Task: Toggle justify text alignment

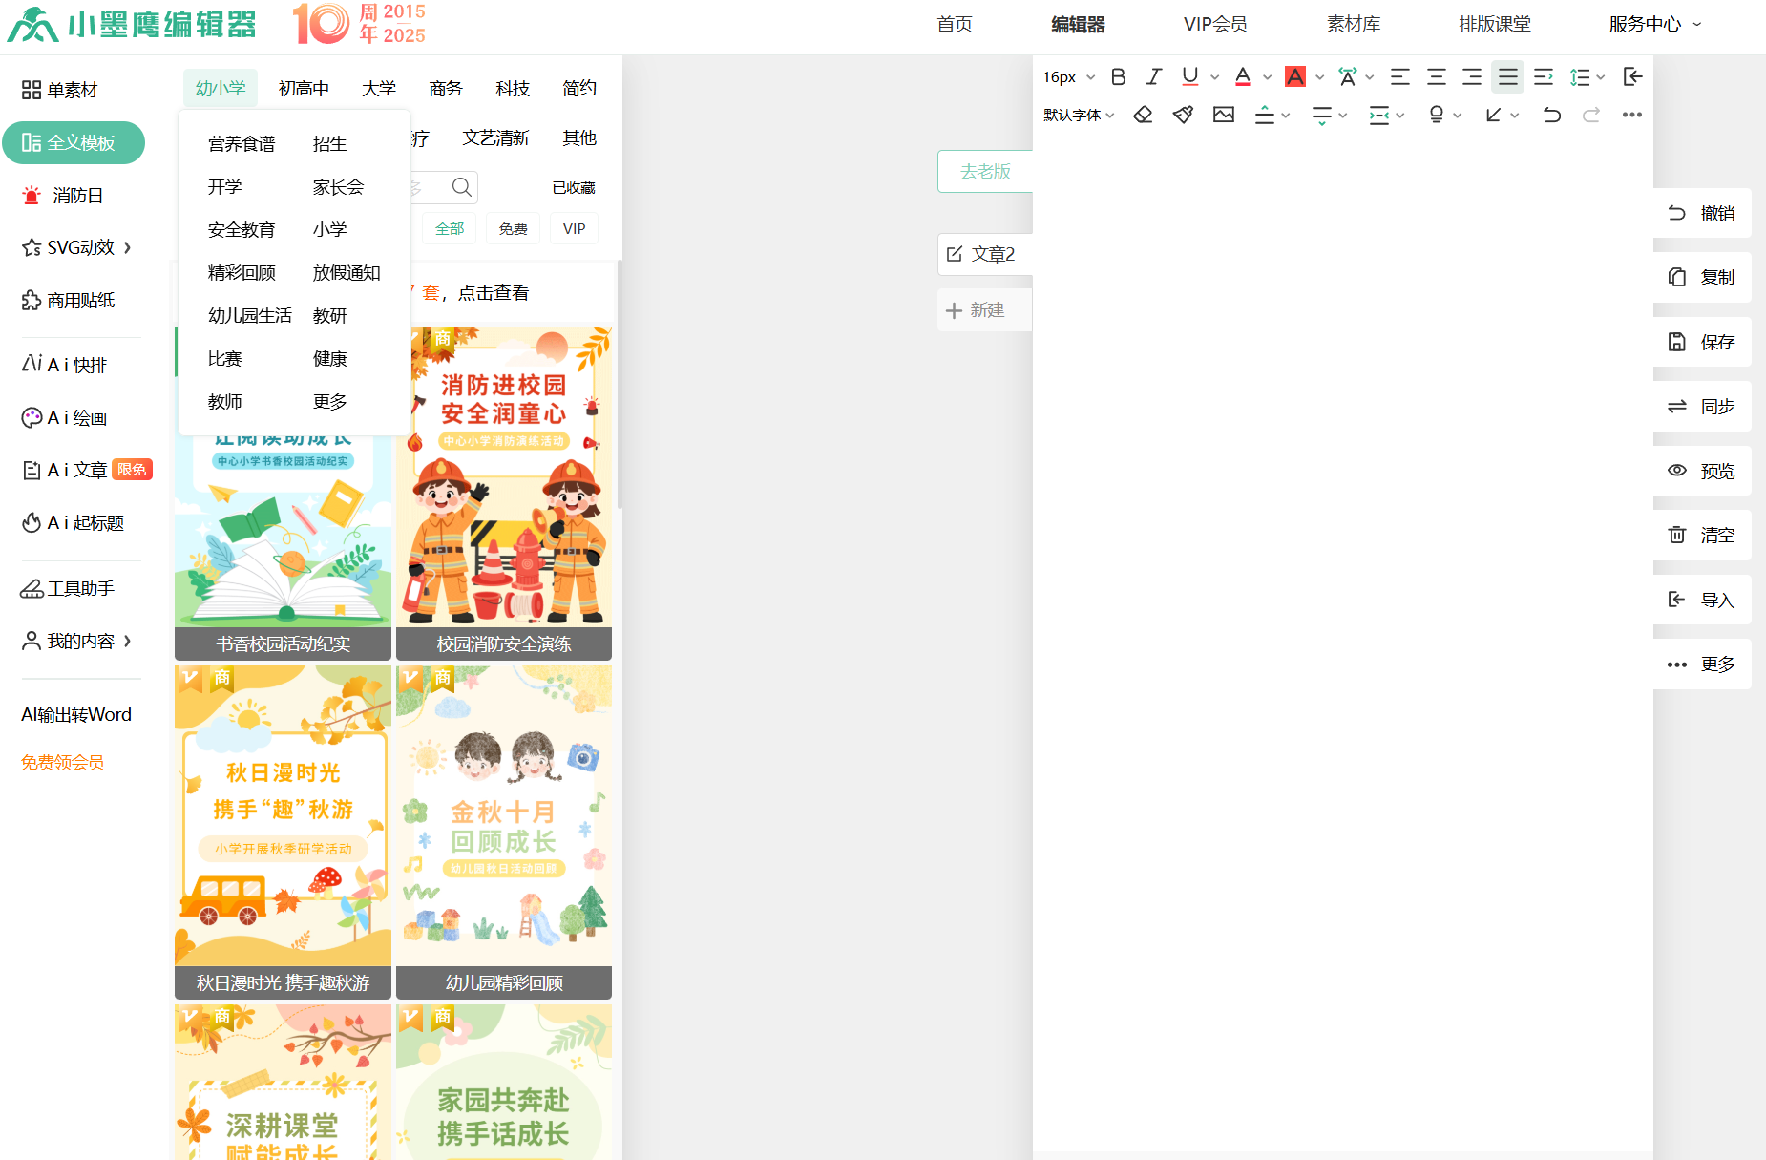Action: 1507,77
